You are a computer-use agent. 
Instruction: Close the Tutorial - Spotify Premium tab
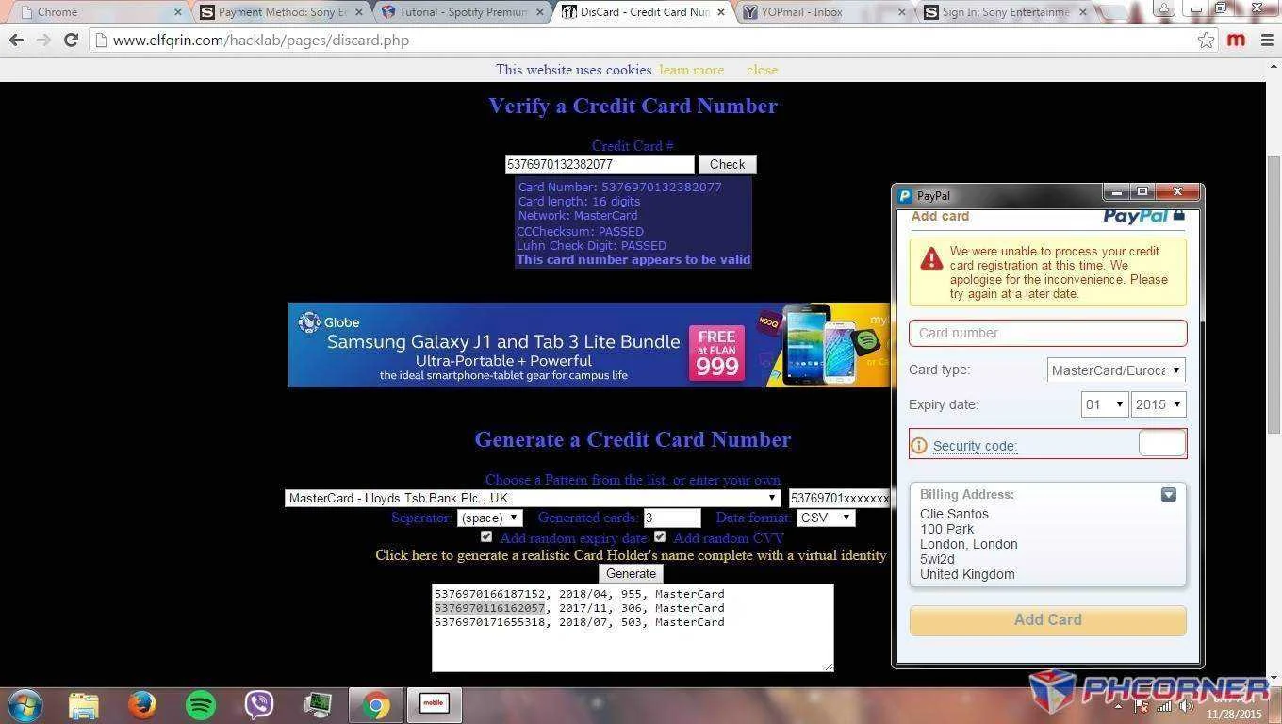click(539, 12)
